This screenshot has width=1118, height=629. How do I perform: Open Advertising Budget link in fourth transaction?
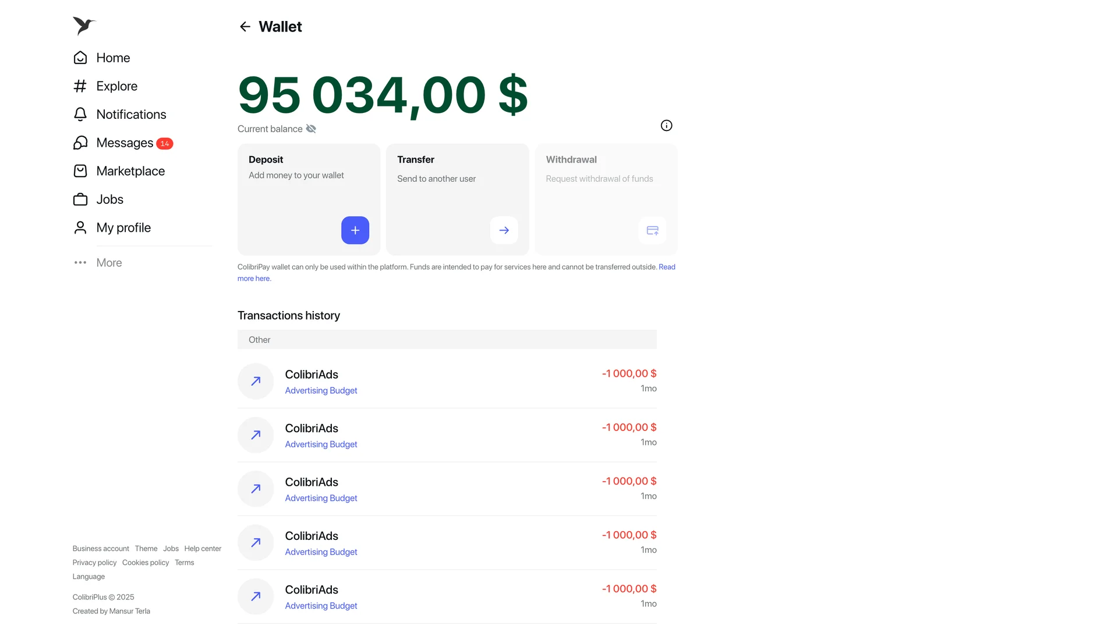coord(321,552)
